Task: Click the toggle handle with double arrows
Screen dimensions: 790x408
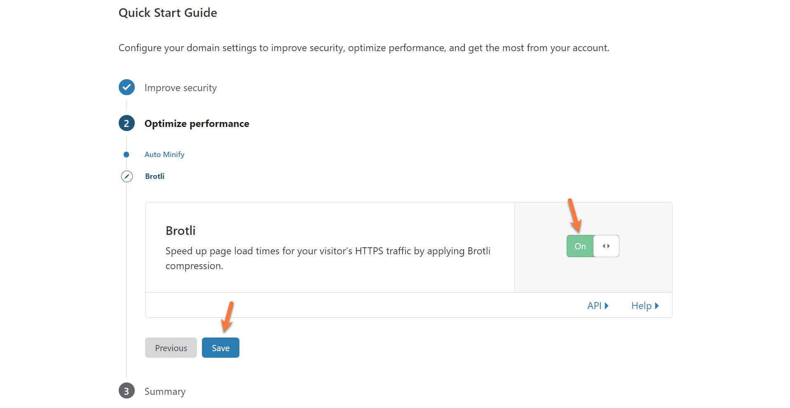Action: tap(606, 246)
